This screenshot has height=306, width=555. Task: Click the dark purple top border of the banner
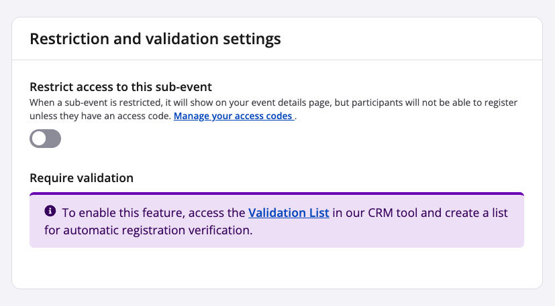click(x=276, y=194)
